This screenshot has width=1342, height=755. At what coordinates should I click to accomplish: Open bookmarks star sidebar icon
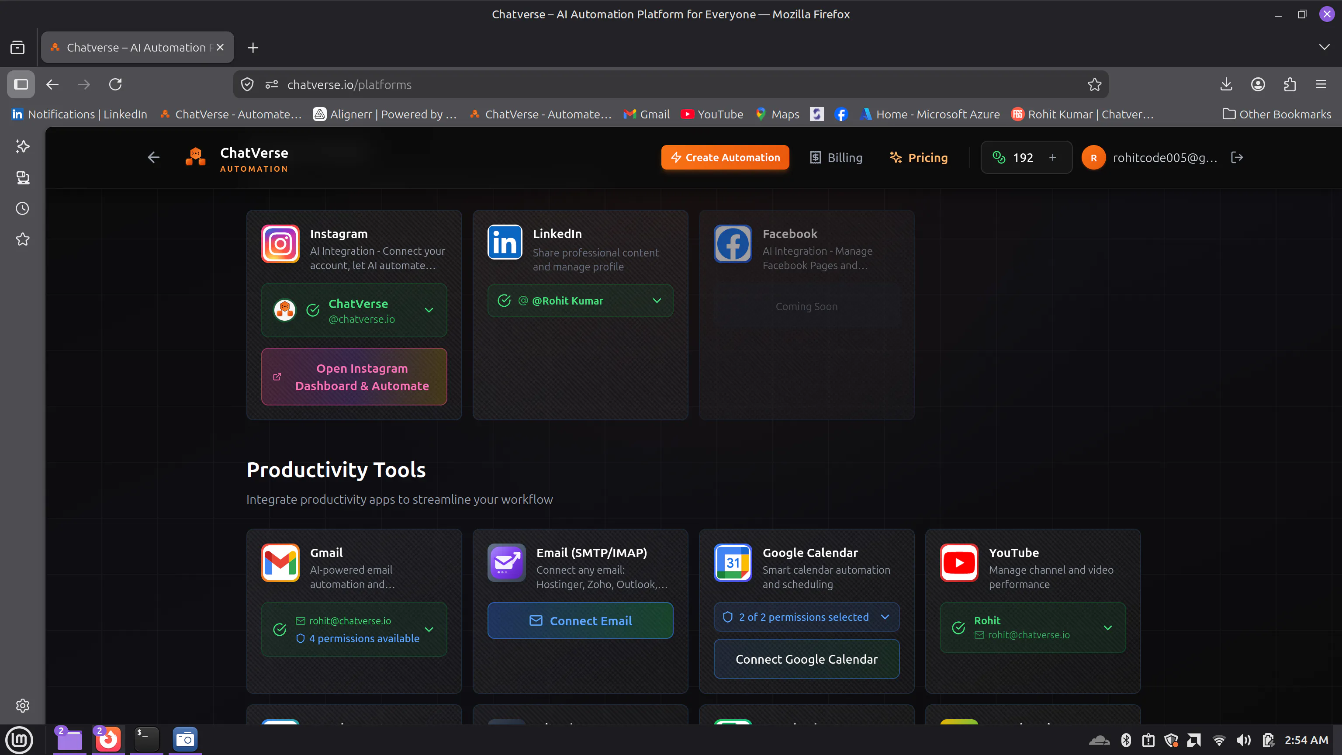[22, 239]
